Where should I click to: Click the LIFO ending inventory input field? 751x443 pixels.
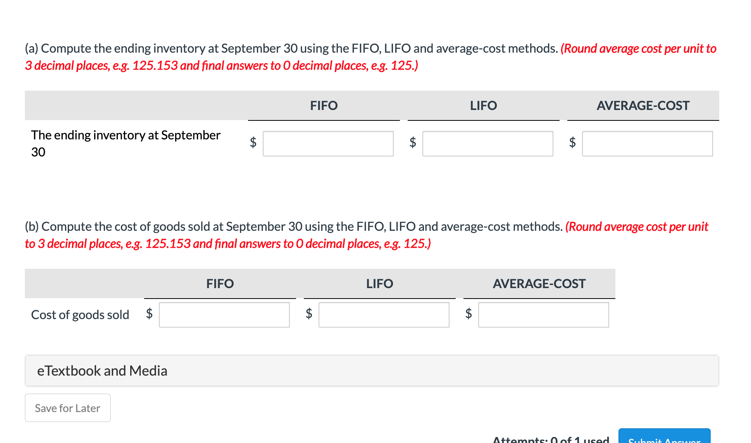(x=487, y=144)
